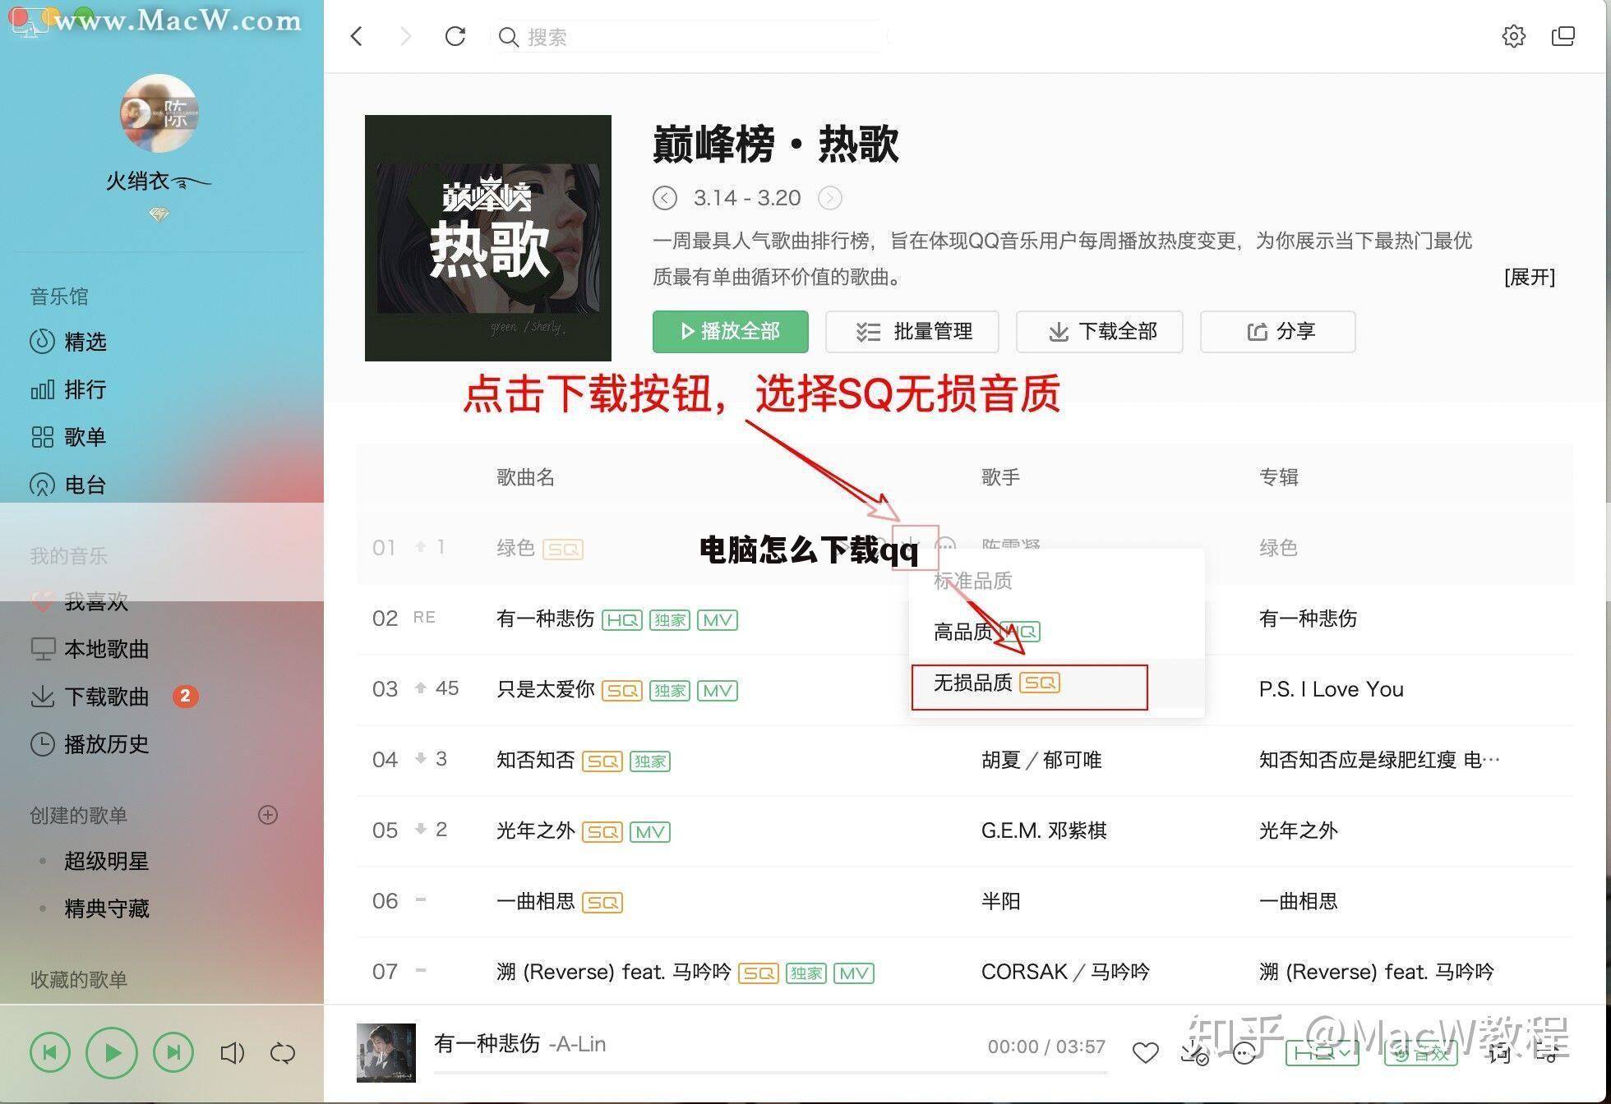The image size is (1611, 1104).
Task: Open more options in player bar
Action: [x=1244, y=1052]
